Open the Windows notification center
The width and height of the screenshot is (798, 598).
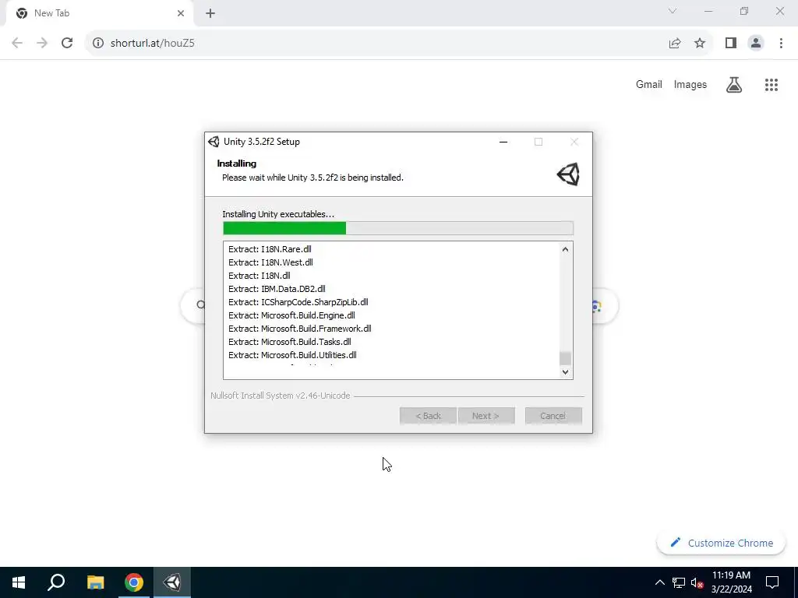click(772, 582)
